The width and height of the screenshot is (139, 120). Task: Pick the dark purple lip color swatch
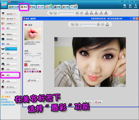(x=33, y=72)
